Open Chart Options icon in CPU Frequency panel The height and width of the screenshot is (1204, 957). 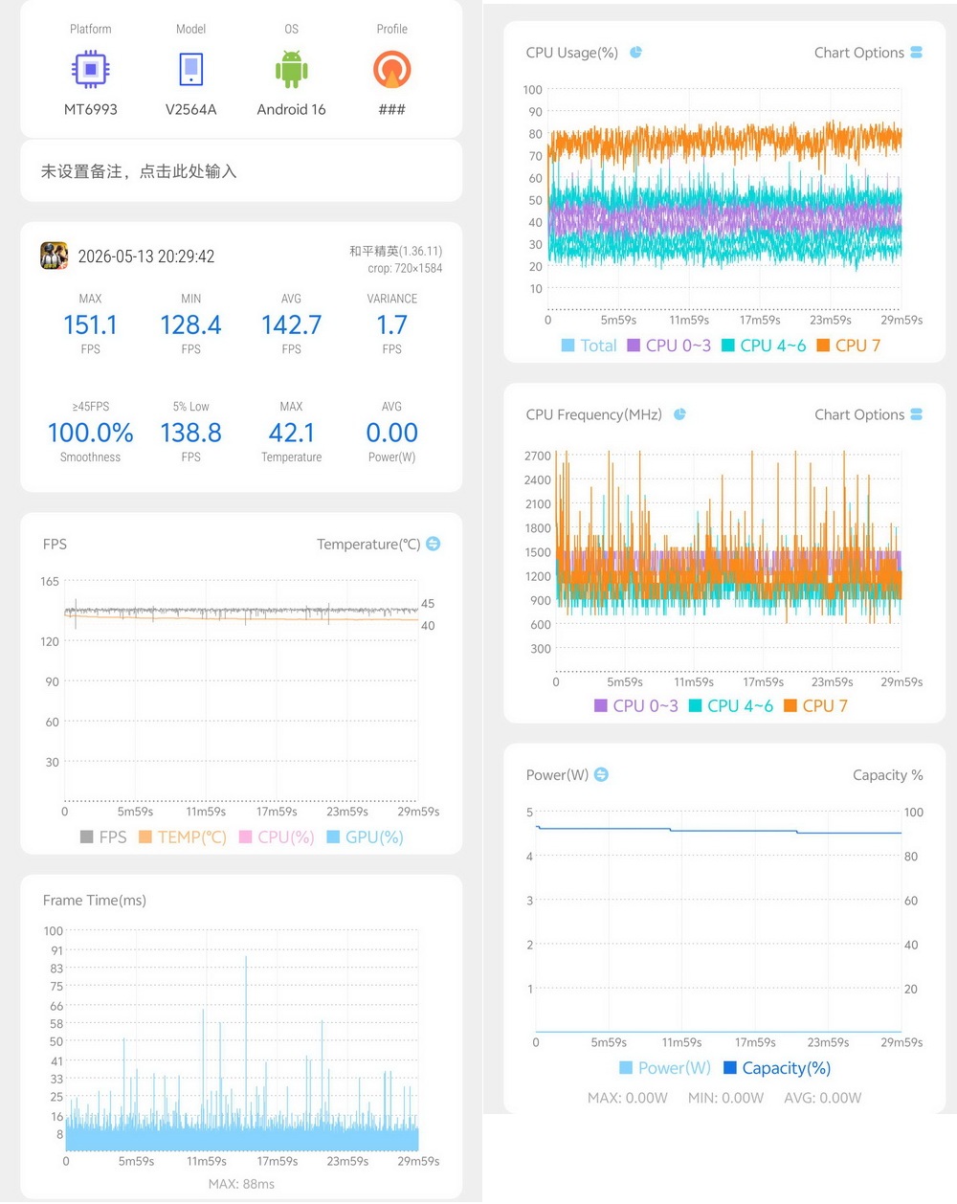point(916,414)
